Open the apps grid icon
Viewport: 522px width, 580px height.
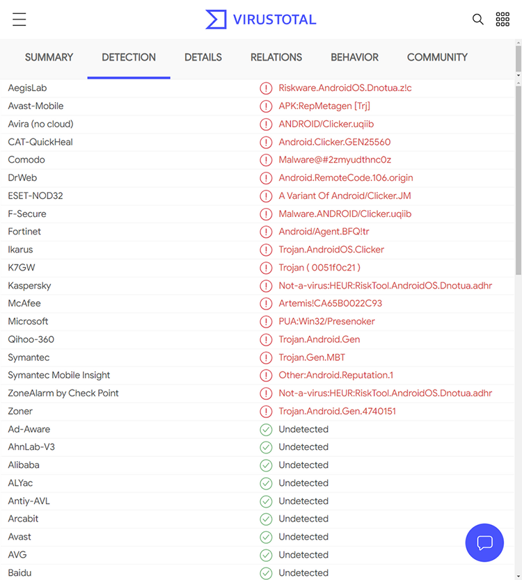[503, 19]
